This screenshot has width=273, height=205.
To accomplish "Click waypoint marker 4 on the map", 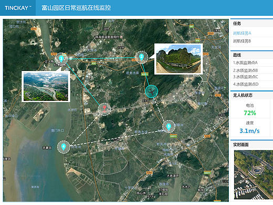I will point(64,147).
